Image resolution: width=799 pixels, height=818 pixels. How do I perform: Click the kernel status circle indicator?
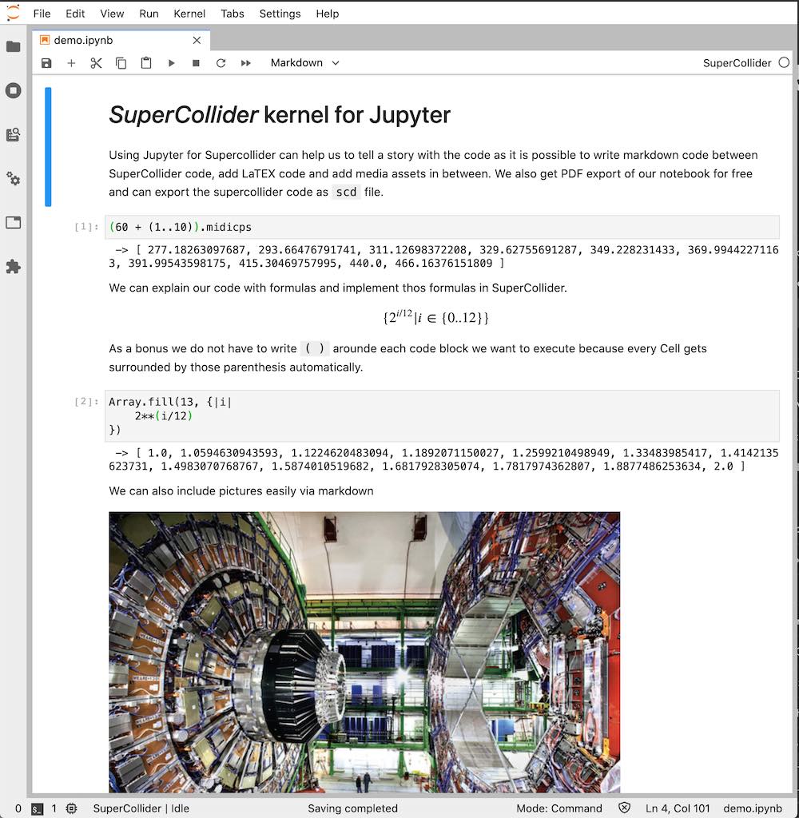pos(783,62)
